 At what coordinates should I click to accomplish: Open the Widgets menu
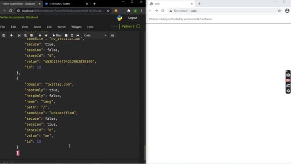point(76,27)
